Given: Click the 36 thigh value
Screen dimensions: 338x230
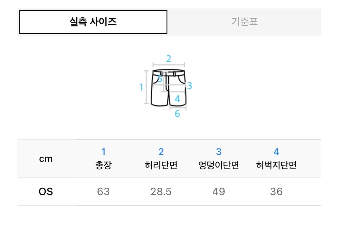Looking at the screenshot, I should [276, 192].
